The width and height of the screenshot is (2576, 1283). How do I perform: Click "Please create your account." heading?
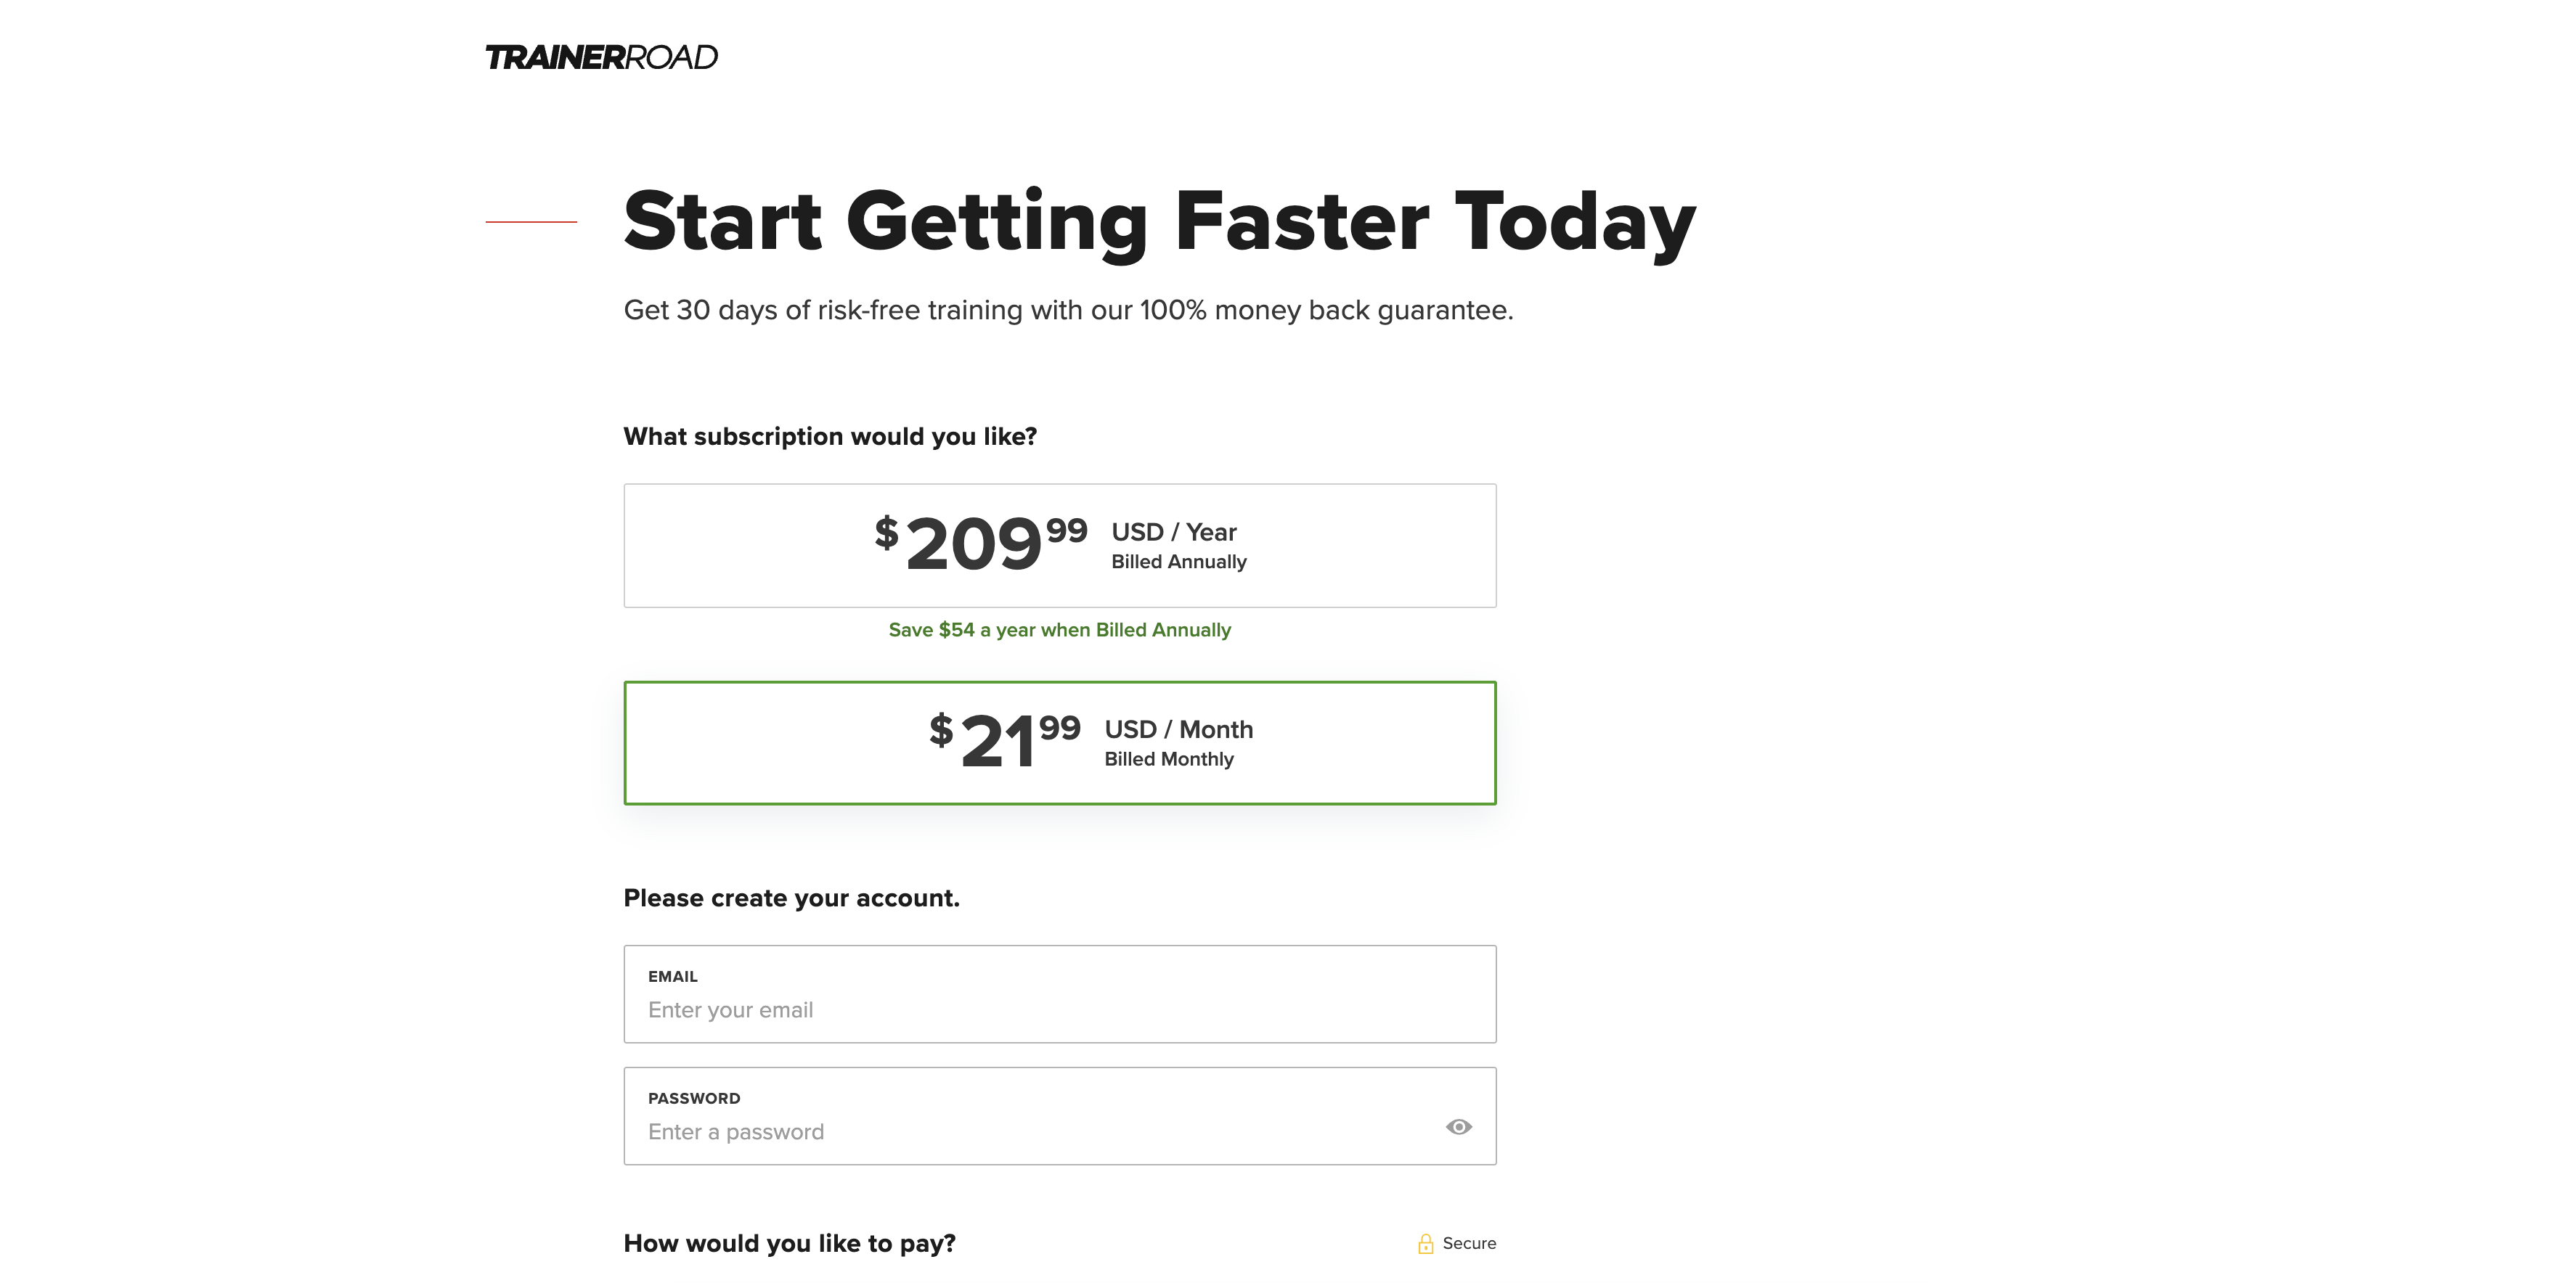(x=791, y=898)
